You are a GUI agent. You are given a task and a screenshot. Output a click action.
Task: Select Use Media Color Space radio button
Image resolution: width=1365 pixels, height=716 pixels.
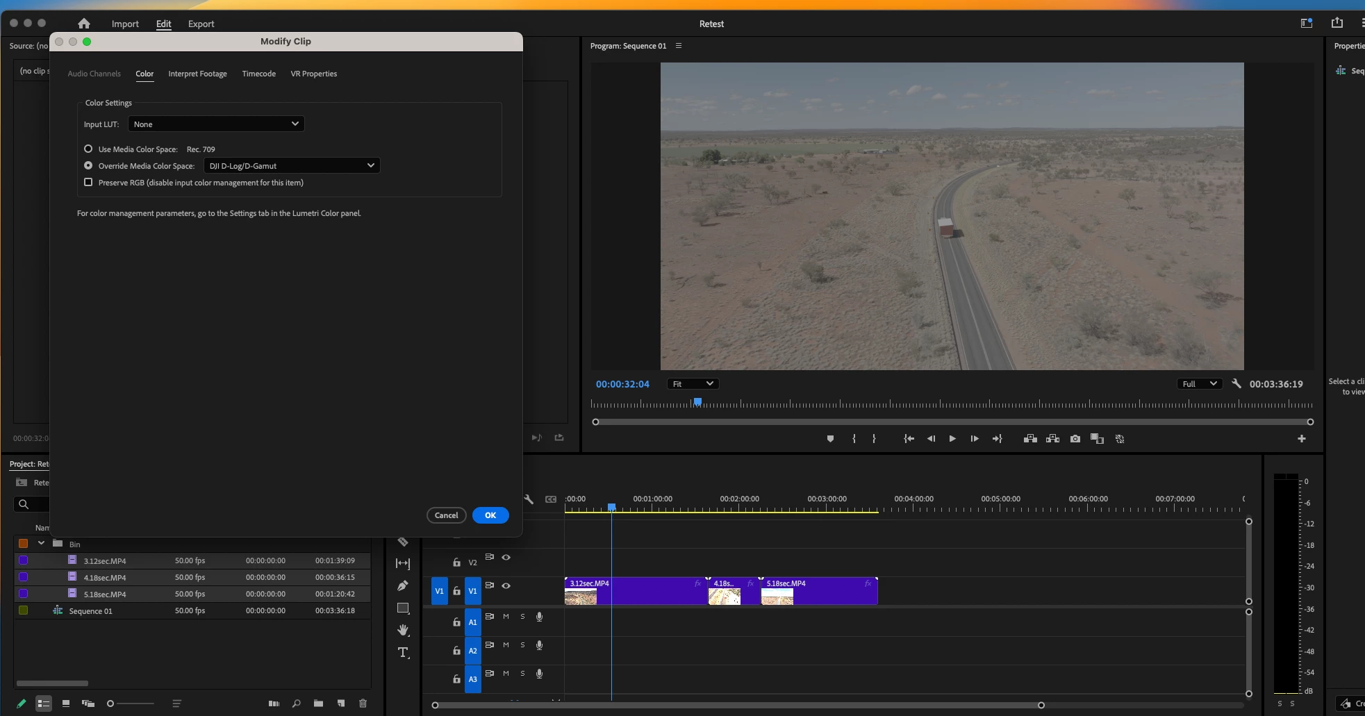coord(88,149)
